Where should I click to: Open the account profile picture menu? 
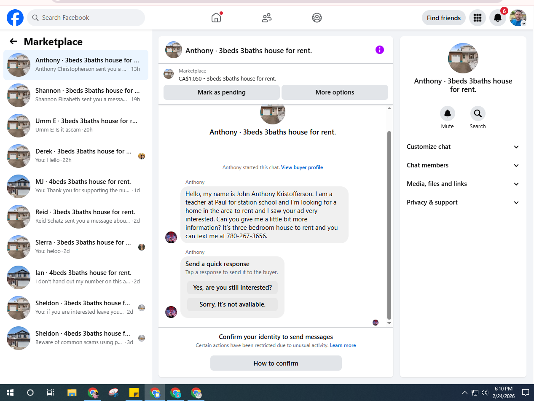pos(518,18)
